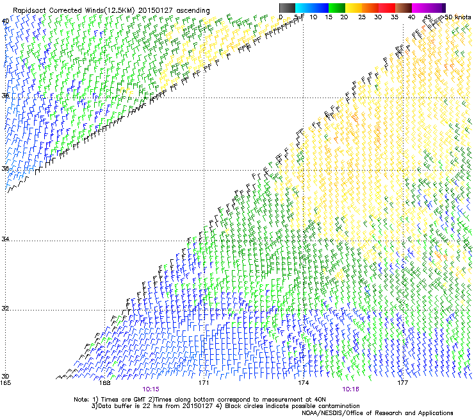Click the latitude label '34'
The image size is (474, 417).
5,239
